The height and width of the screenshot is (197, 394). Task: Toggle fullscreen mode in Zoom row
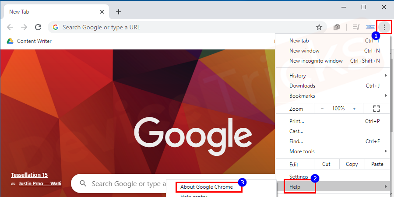click(376, 109)
